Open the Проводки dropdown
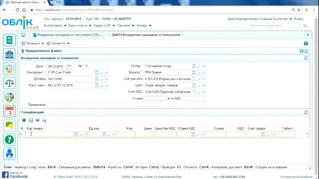The width and height of the screenshot is (319, 179). tap(32, 43)
